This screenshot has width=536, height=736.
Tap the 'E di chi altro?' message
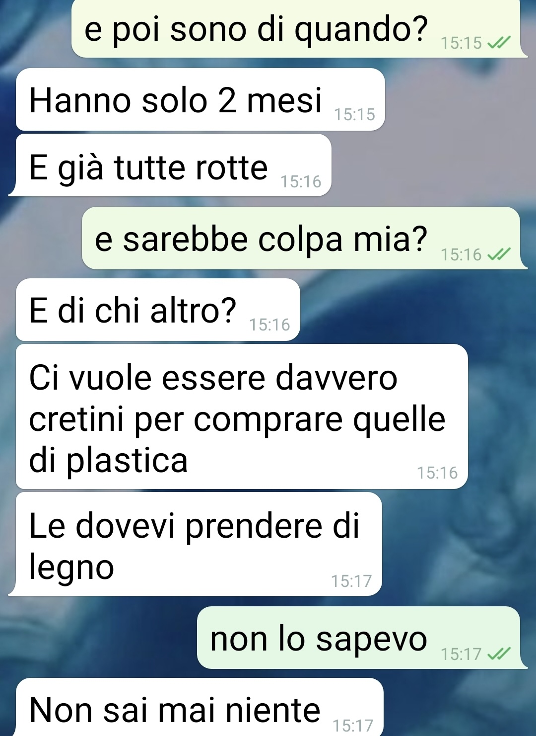coord(158,310)
